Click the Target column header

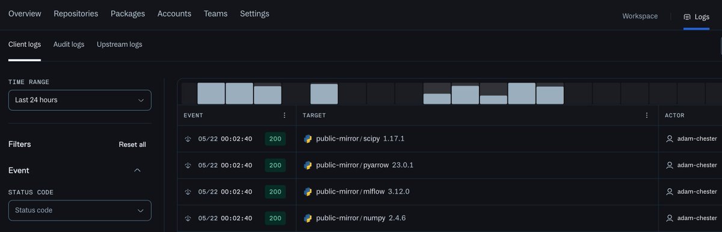(314, 115)
